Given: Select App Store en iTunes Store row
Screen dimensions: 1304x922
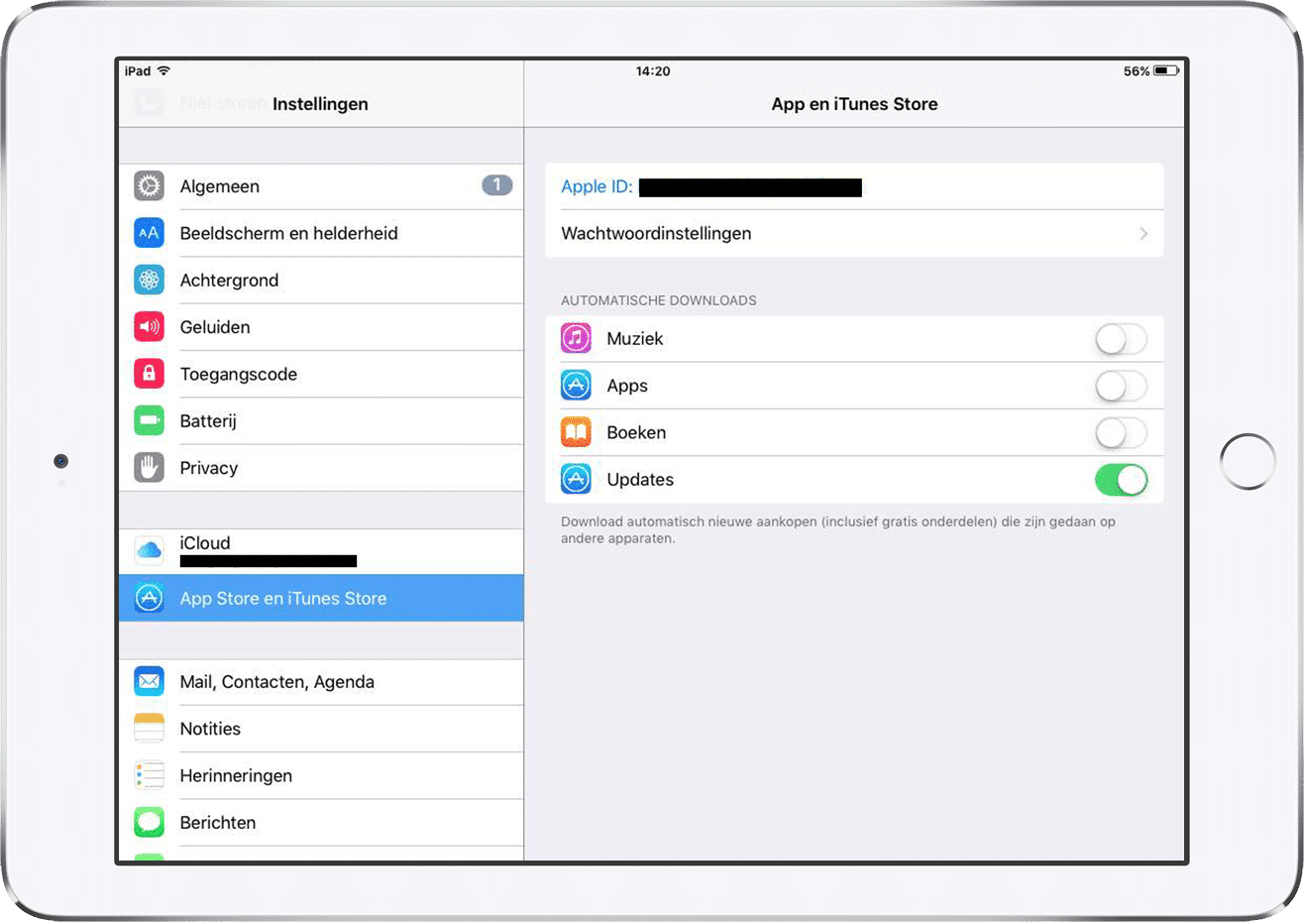Looking at the screenshot, I should pyautogui.click(x=321, y=598).
